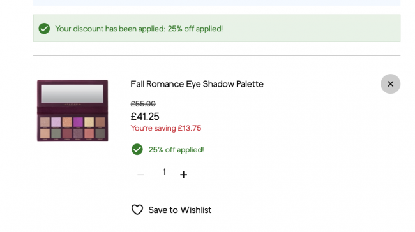This screenshot has width=415, height=232.
Task: Click the mirror inside the palette image
Action: (73, 94)
